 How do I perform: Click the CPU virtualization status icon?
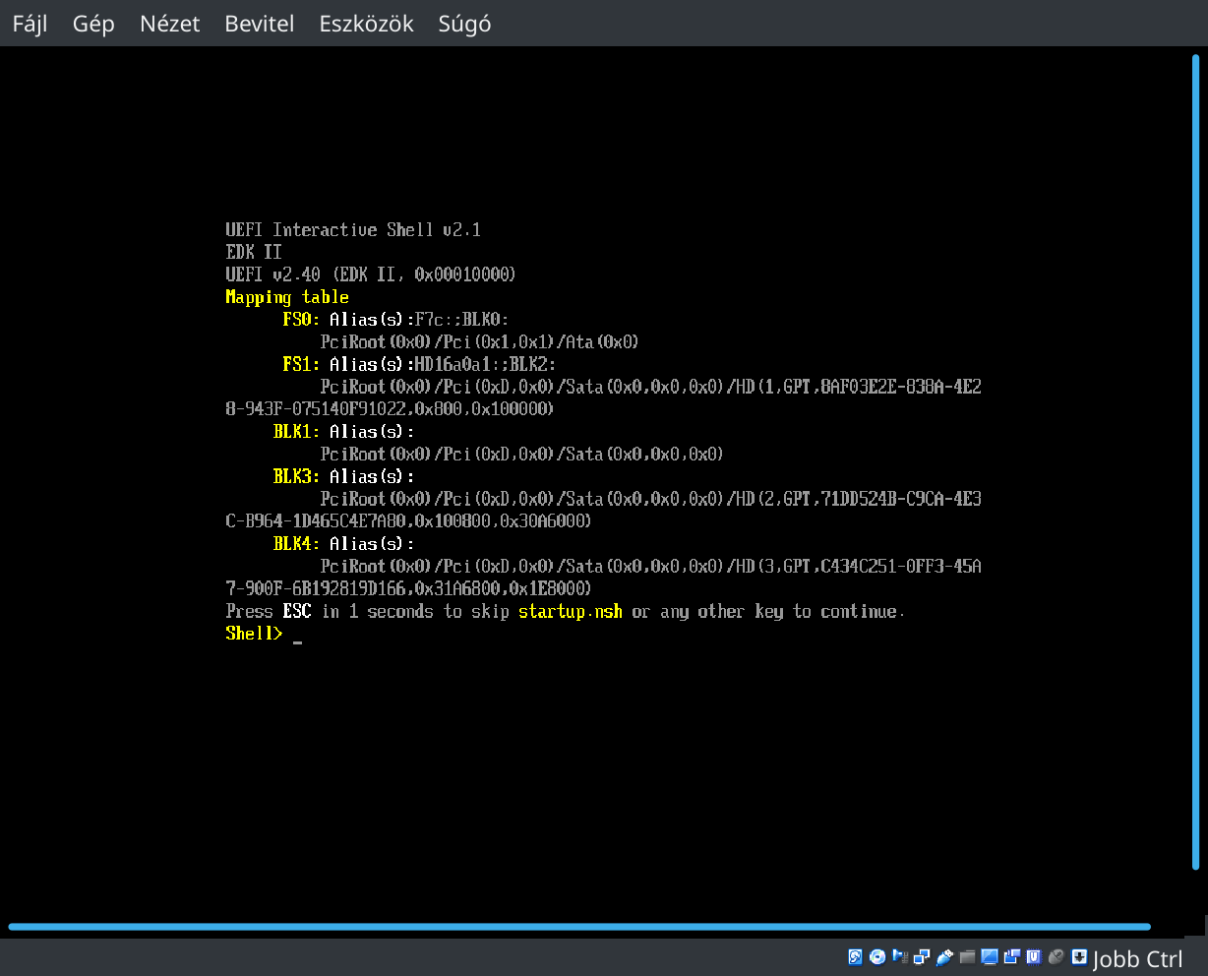[x=1034, y=956]
